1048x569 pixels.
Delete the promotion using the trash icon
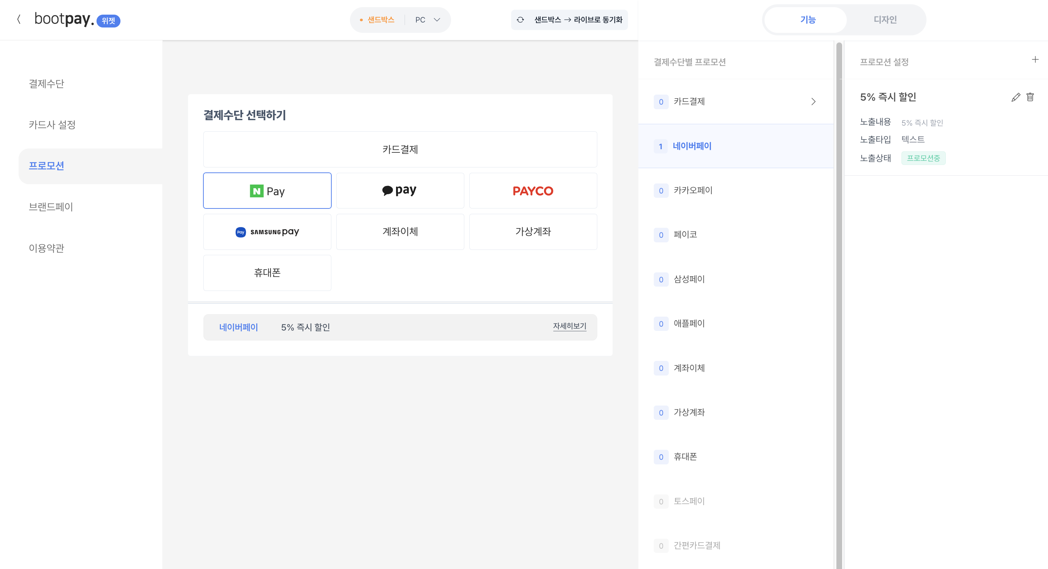coord(1030,97)
